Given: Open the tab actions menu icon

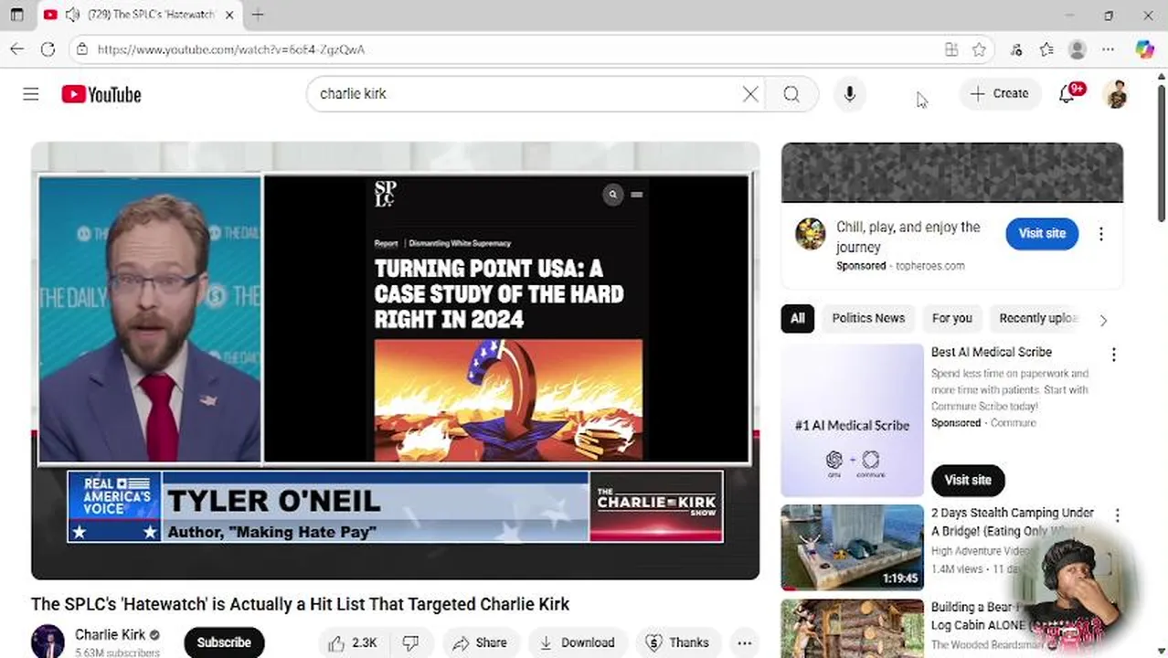Looking at the screenshot, I should [x=16, y=15].
